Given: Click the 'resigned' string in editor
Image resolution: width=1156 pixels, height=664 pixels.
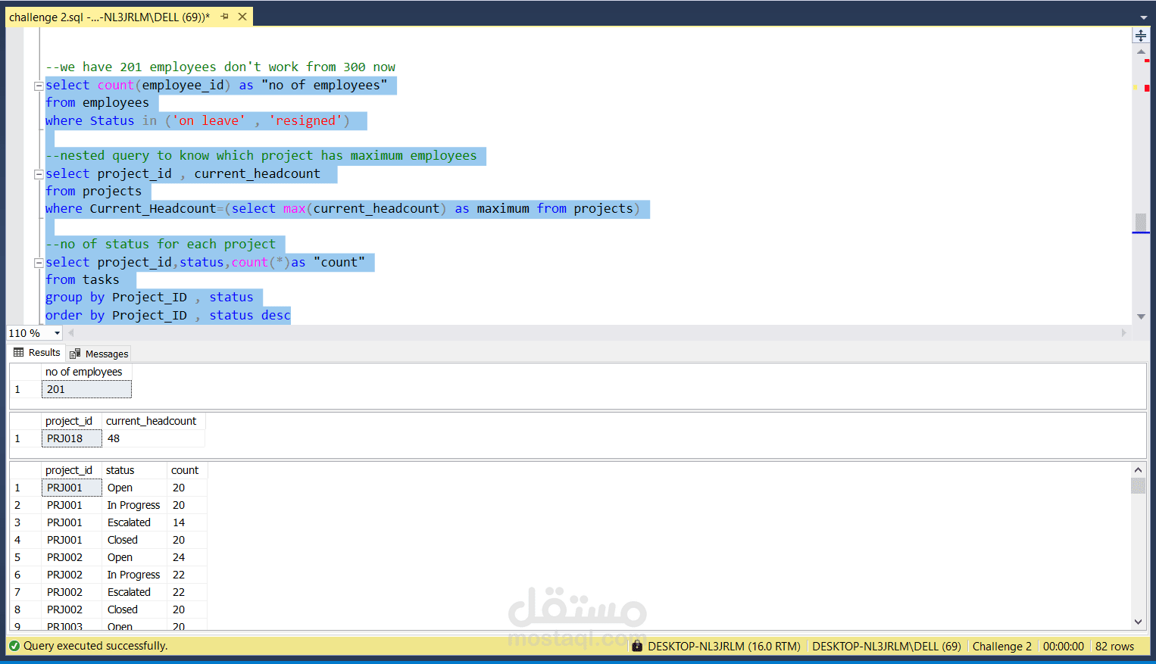Looking at the screenshot, I should tap(305, 120).
